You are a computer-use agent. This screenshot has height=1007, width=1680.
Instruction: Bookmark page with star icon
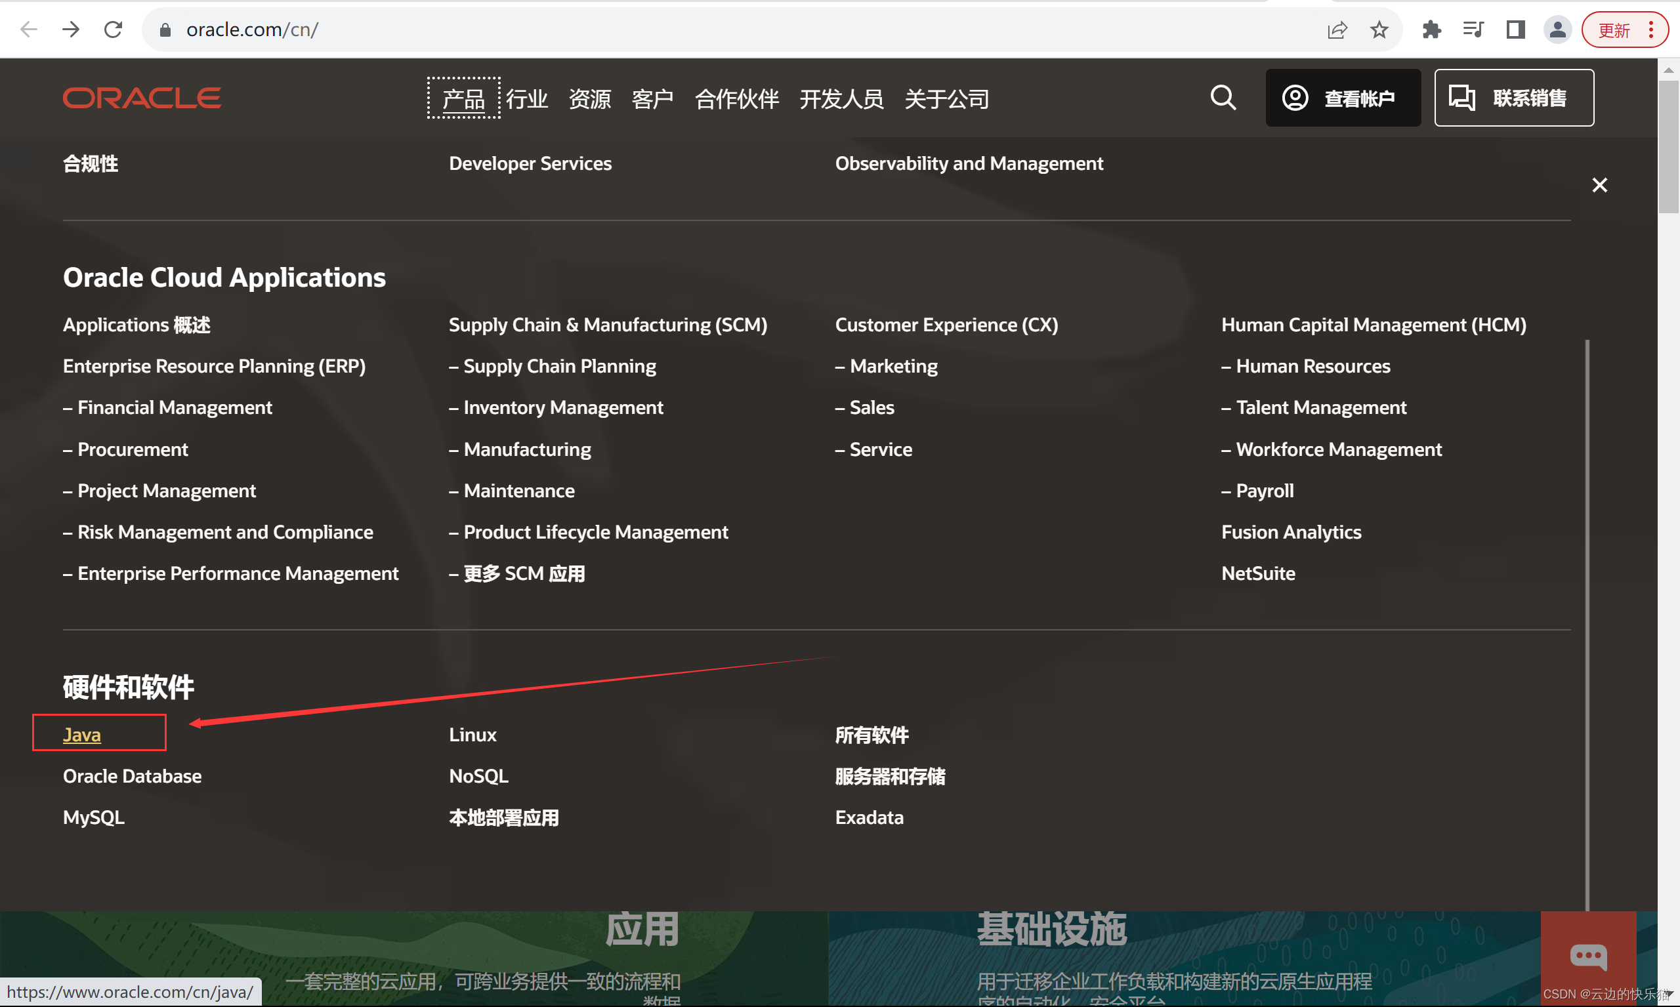(x=1379, y=30)
